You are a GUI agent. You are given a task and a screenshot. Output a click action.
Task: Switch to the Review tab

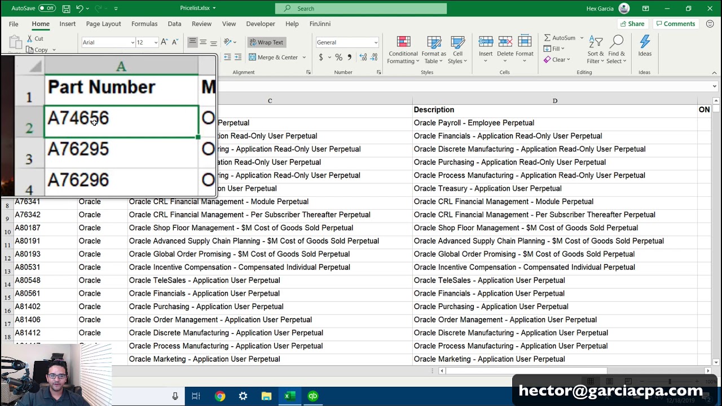[x=201, y=24]
